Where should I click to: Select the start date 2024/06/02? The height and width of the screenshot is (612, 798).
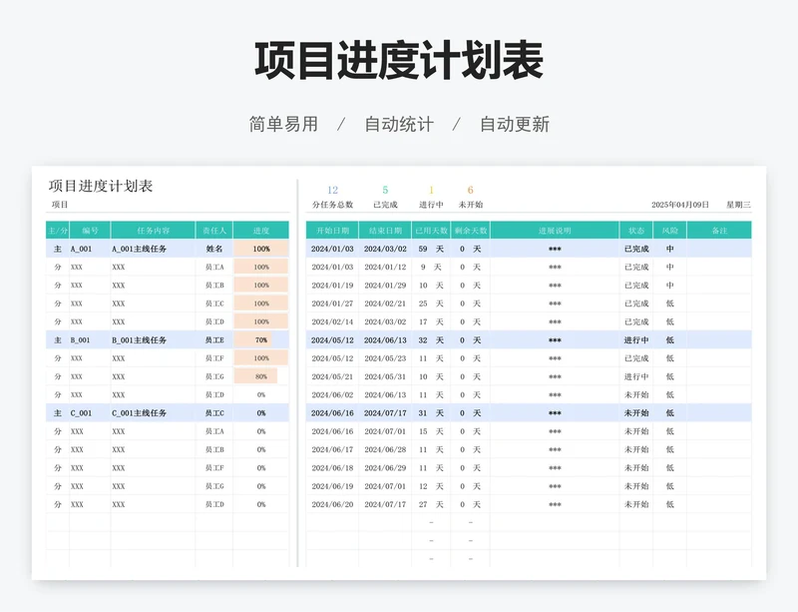point(332,395)
